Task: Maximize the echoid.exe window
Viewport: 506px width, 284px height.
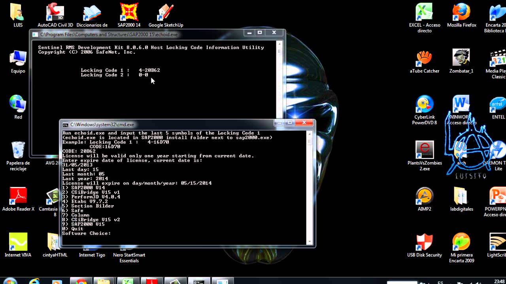Action: (260, 33)
